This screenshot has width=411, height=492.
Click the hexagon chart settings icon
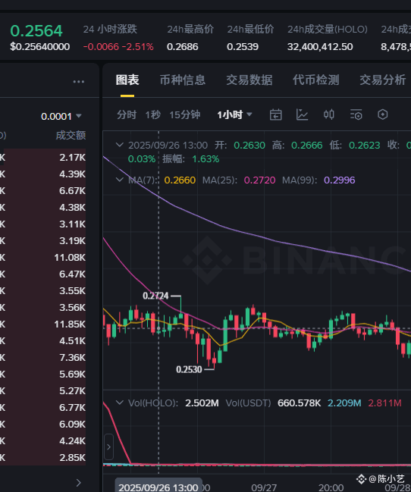pos(382,114)
